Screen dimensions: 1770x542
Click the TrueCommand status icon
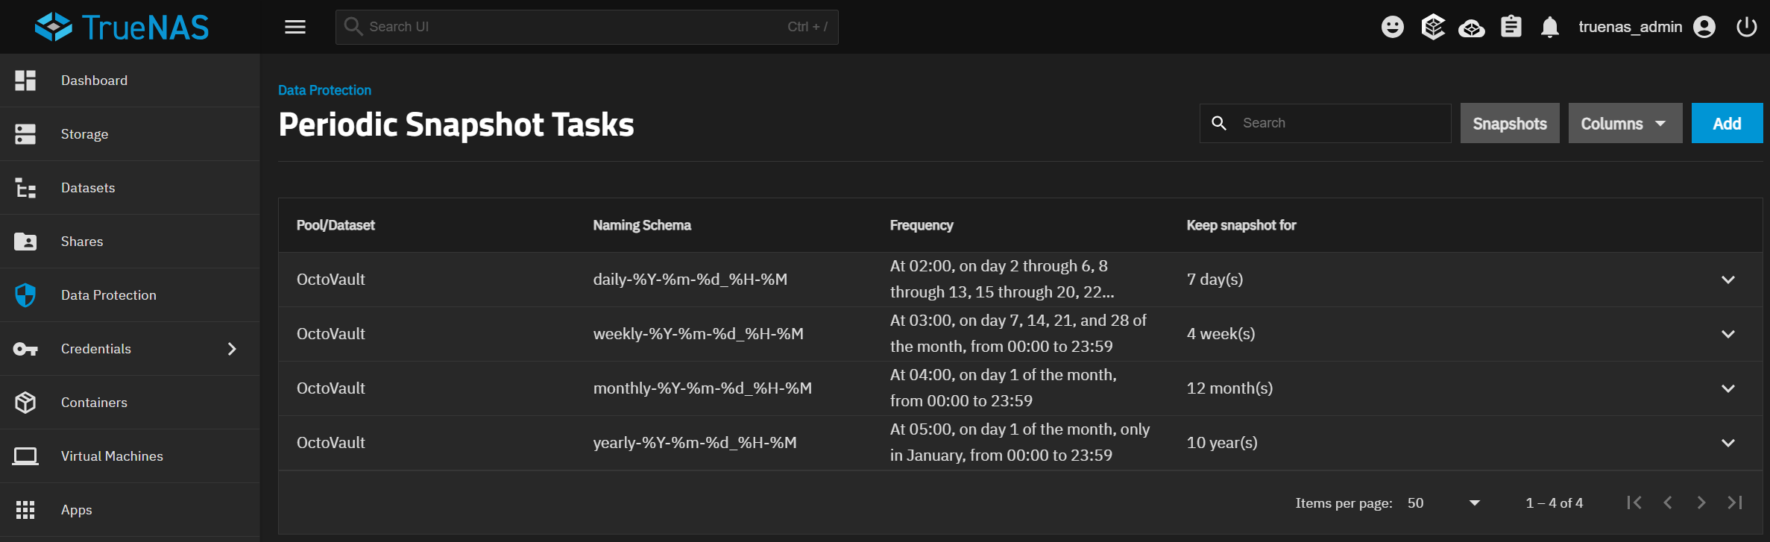[1471, 28]
